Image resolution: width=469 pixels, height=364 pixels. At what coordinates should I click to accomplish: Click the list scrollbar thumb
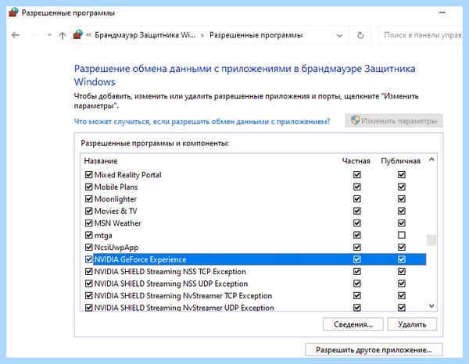coord(431,240)
